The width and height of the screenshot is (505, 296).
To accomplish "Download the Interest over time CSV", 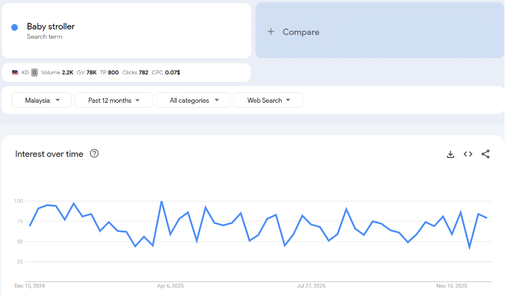I will click(450, 154).
